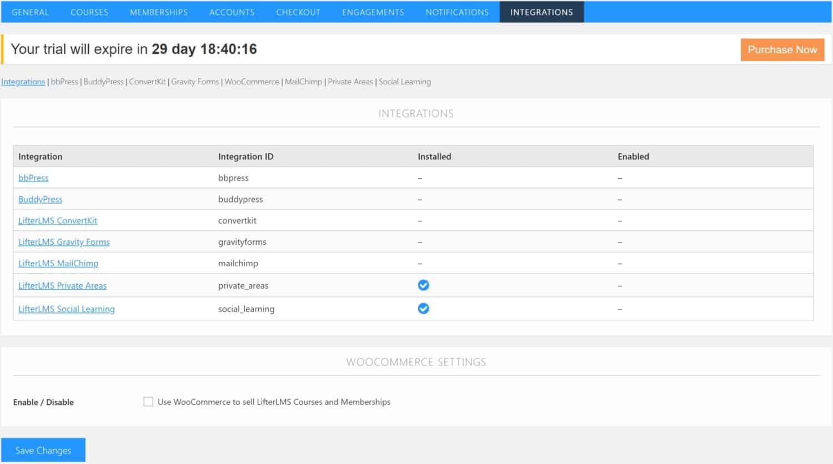Viewport: 833px width, 464px height.
Task: Go to Private Areas sub-navigation section
Action: point(350,82)
